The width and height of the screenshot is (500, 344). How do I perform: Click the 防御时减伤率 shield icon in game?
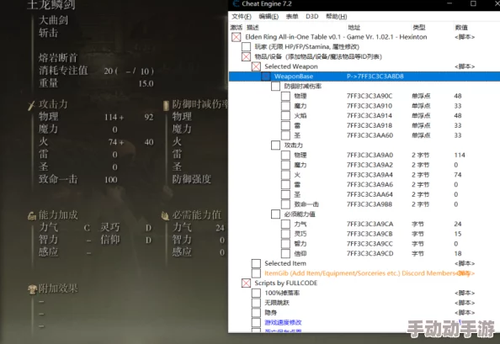tap(166, 105)
